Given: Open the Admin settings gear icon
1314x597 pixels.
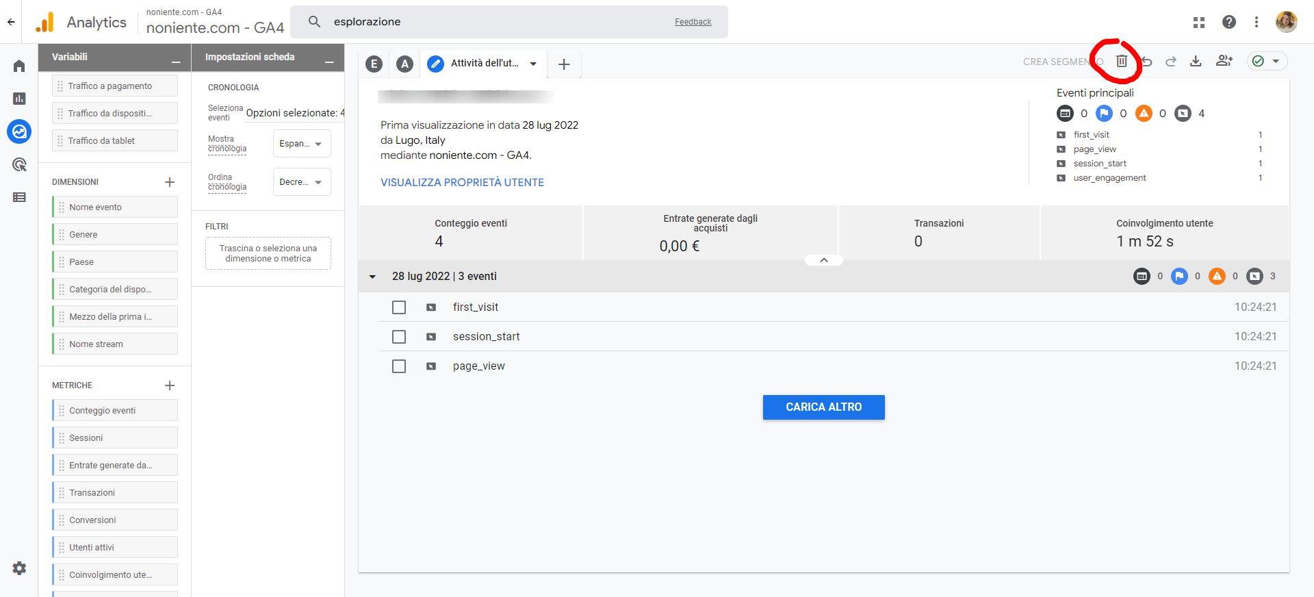Looking at the screenshot, I should [x=19, y=568].
